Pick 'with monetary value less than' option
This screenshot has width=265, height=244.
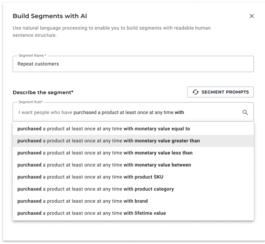[105, 153]
